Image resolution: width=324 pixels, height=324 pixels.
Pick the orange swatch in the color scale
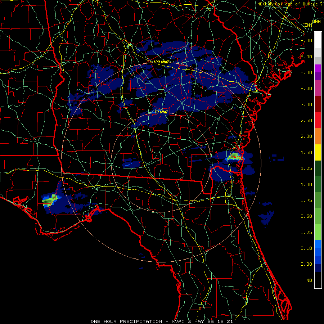coord(318,136)
